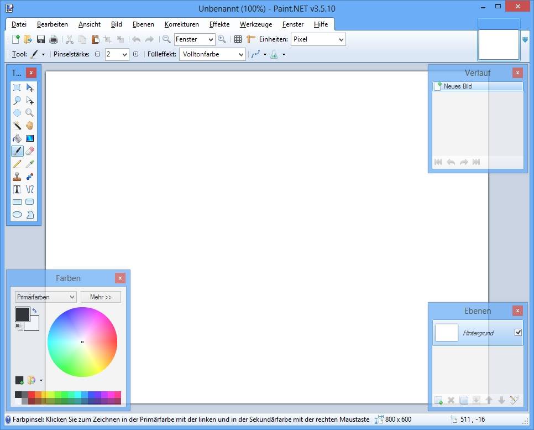Open the Fülleffekt Volltonfarbe dropdown
This screenshot has width=534, height=430.
[x=241, y=54]
